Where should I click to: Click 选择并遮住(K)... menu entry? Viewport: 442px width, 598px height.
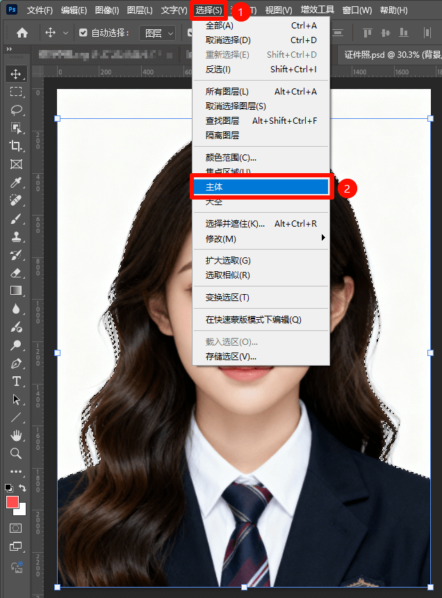click(235, 224)
